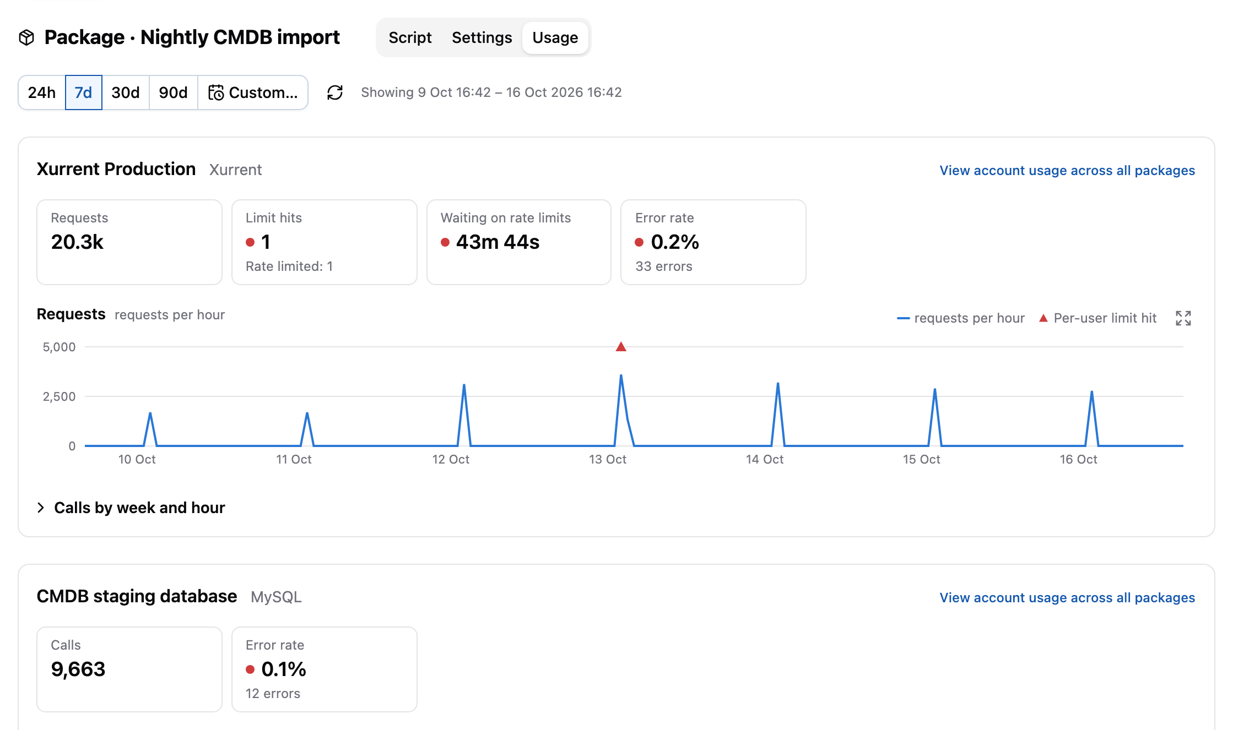
Task: Click the package cube icon
Action: (x=26, y=37)
